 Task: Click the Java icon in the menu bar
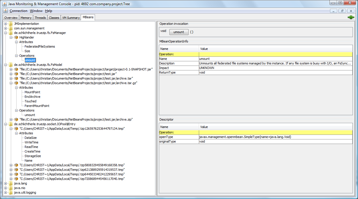pos(5,11)
